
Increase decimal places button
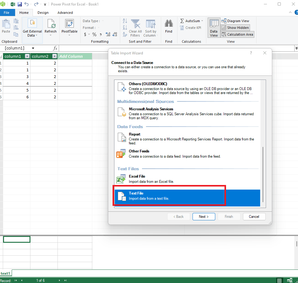point(108,34)
